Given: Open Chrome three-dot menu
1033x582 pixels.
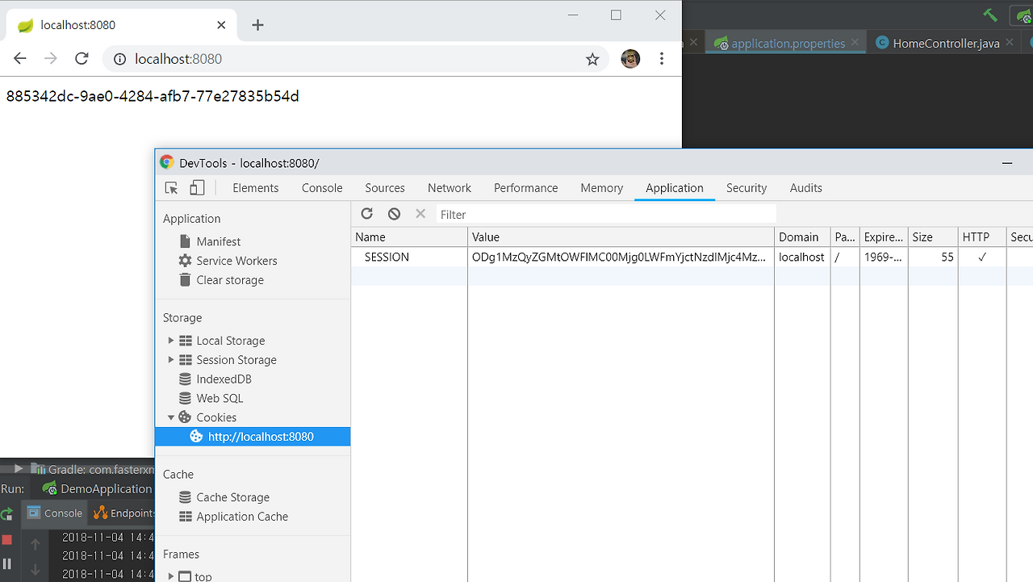Looking at the screenshot, I should pyautogui.click(x=662, y=59).
